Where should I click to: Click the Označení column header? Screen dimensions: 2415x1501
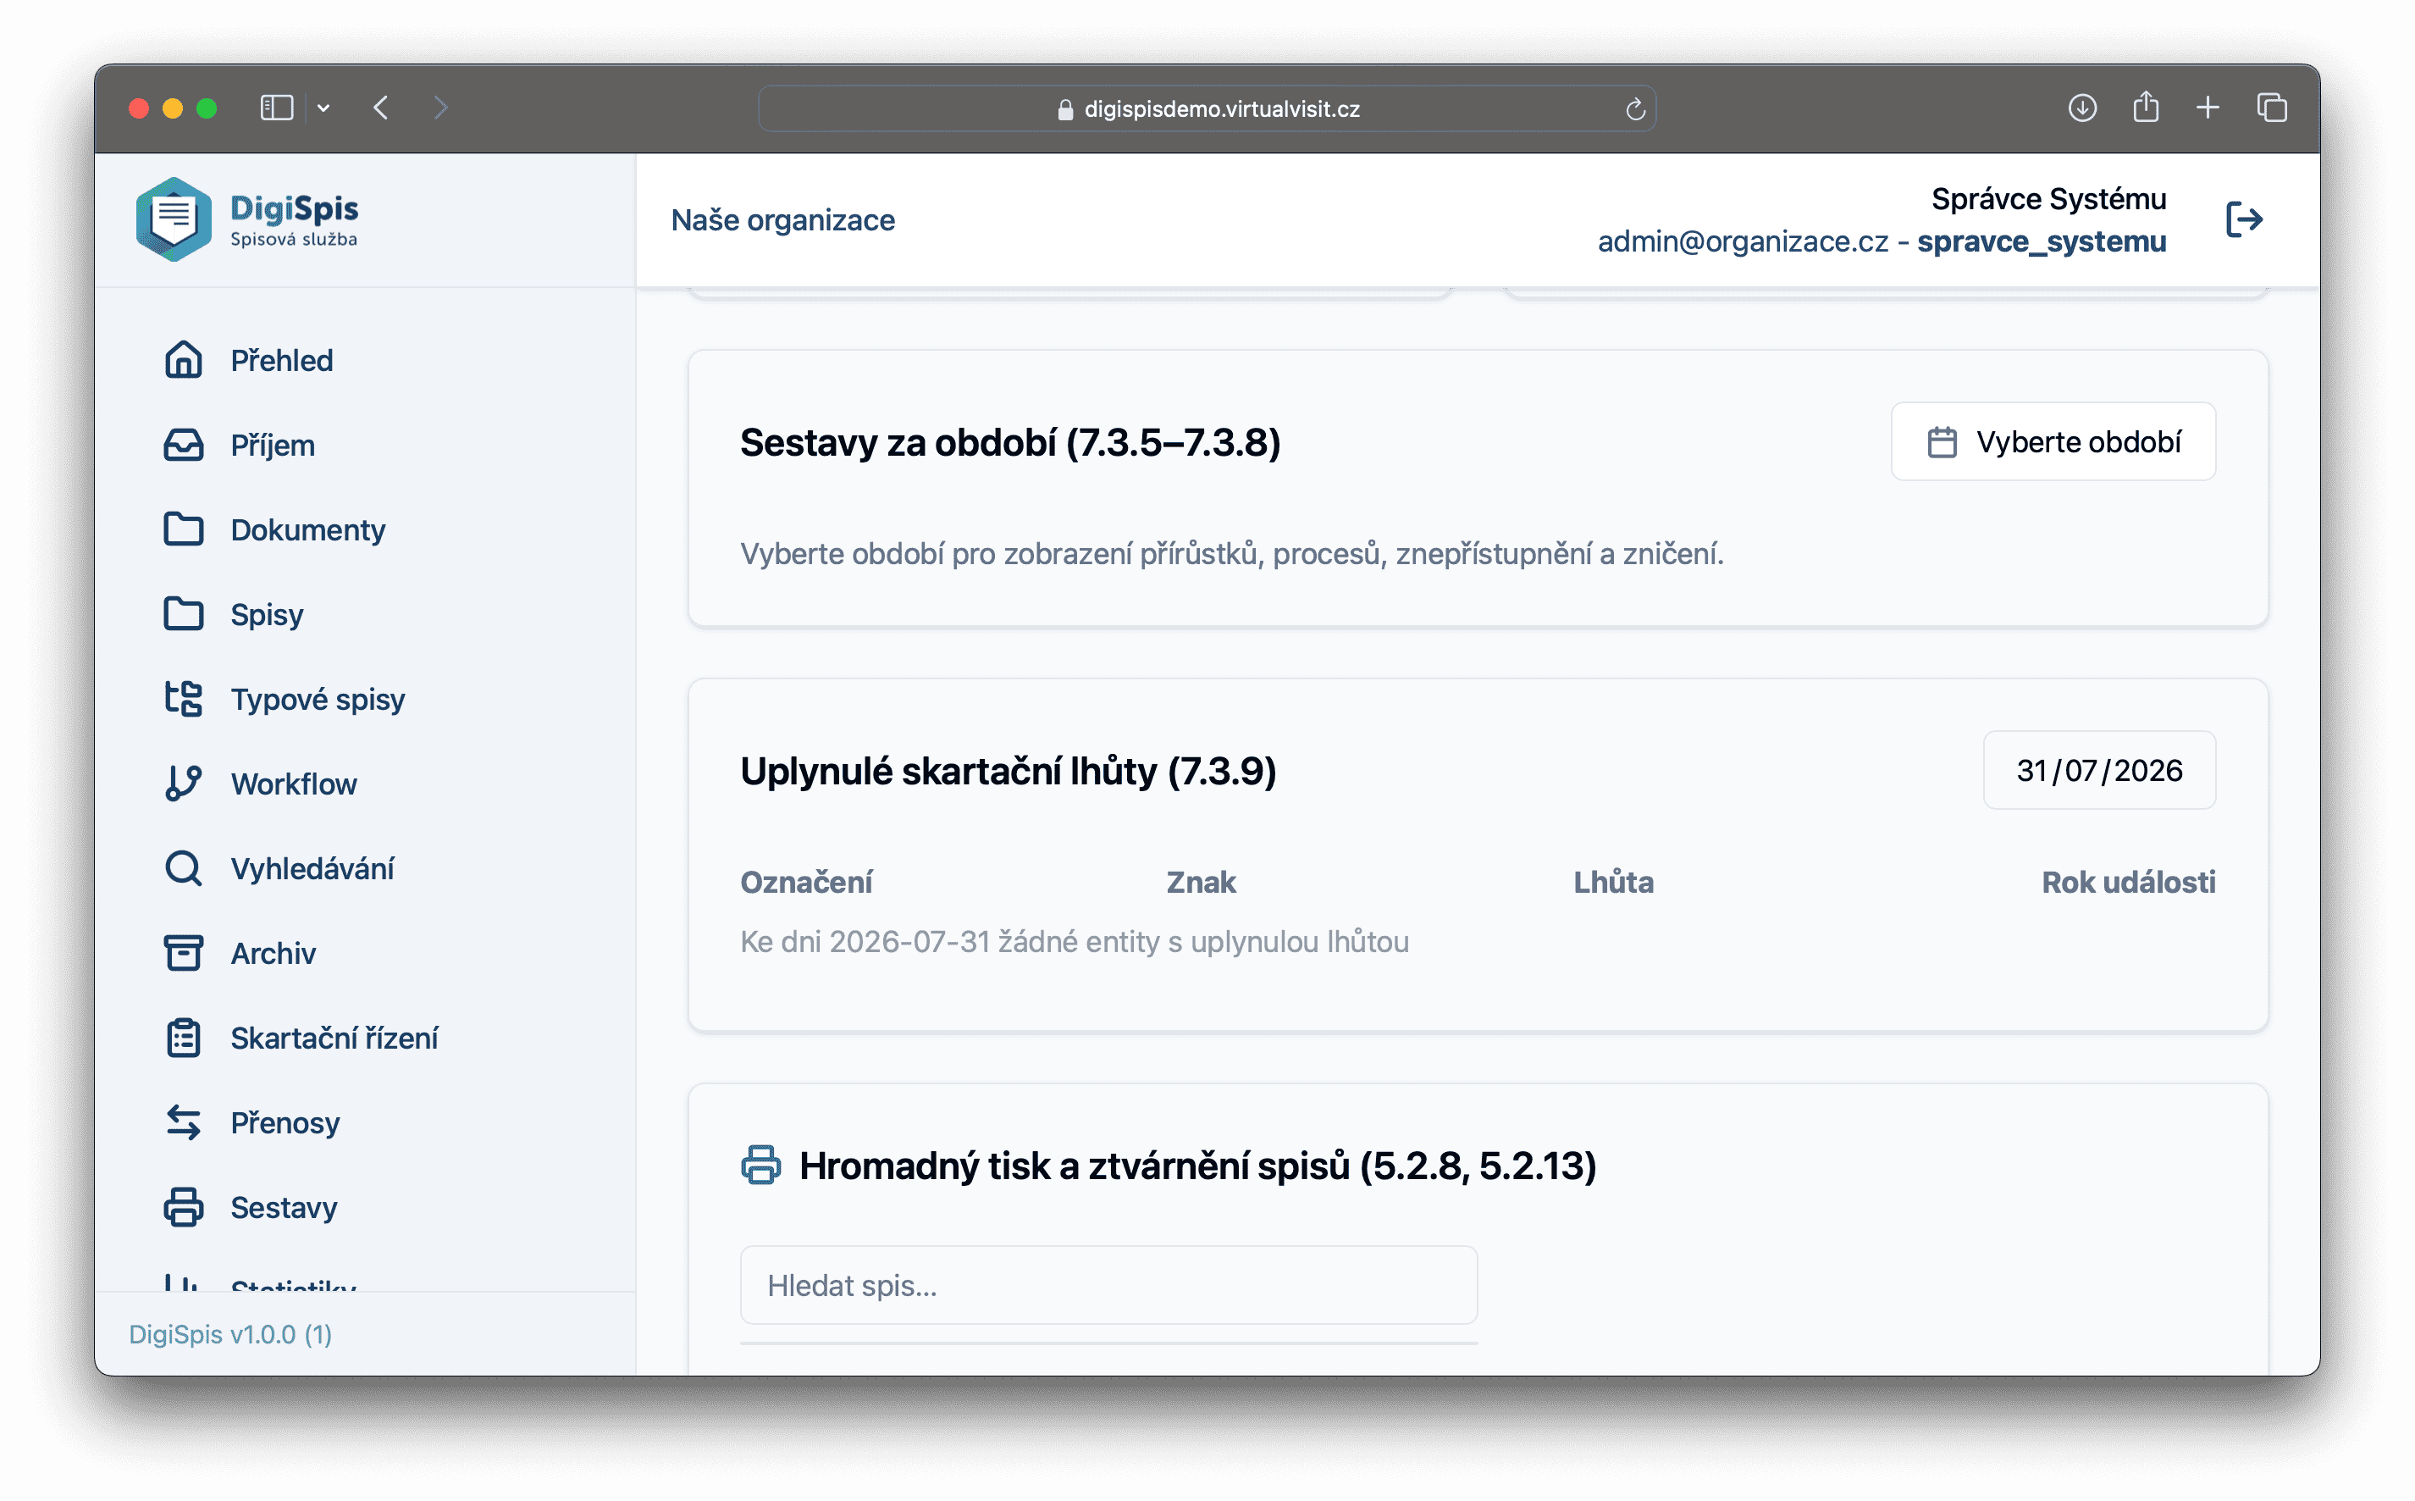pyautogui.click(x=805, y=883)
